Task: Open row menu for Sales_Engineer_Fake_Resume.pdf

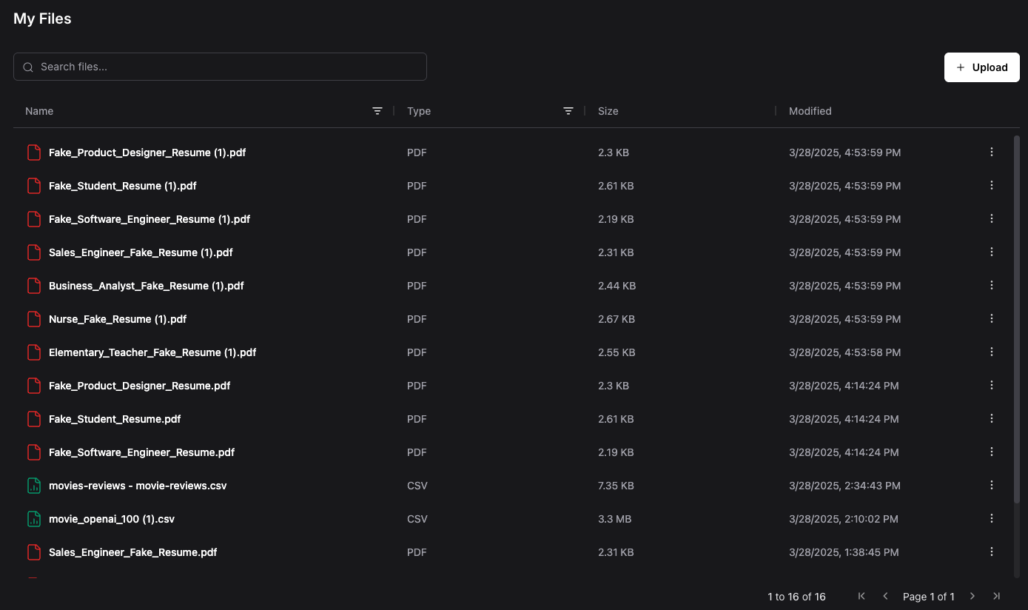Action: (992, 552)
